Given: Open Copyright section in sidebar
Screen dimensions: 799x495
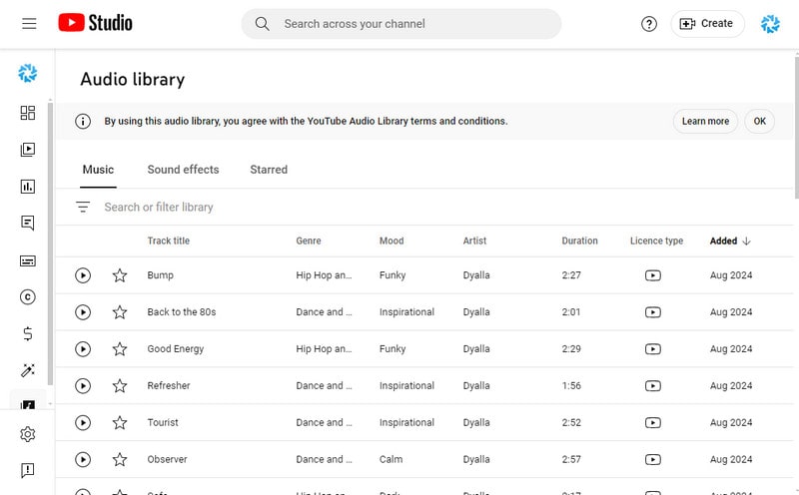Looking at the screenshot, I should tap(28, 296).
